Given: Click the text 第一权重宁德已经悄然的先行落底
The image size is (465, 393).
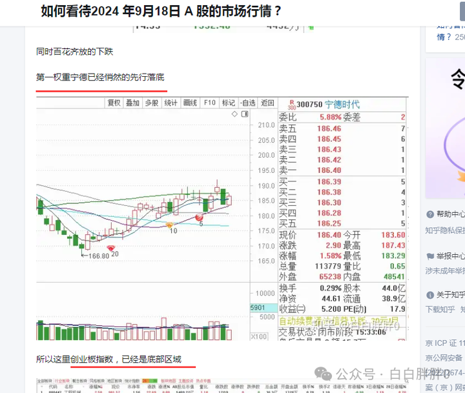Looking at the screenshot, I should click(100, 77).
